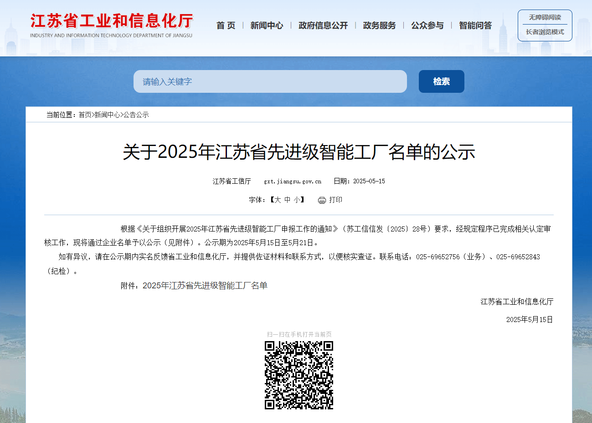Click the source text gxt.jiangsu.gov.cn
The image size is (592, 423).
pos(293,181)
